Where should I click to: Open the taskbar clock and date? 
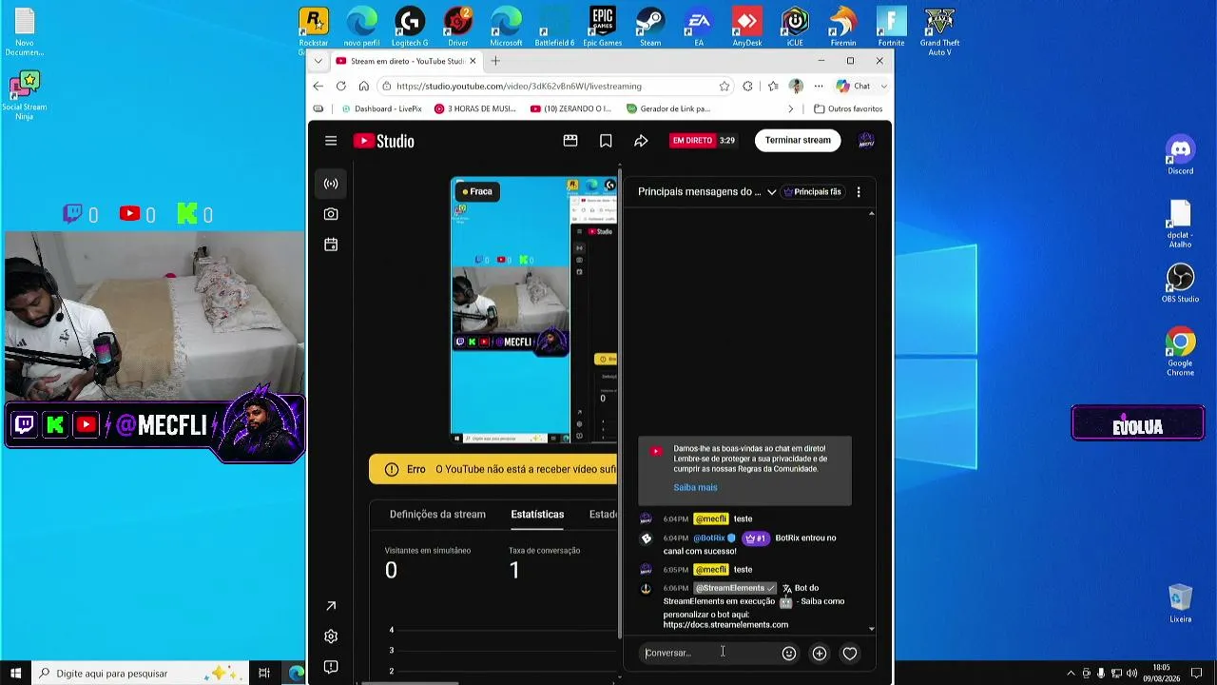tap(1161, 674)
